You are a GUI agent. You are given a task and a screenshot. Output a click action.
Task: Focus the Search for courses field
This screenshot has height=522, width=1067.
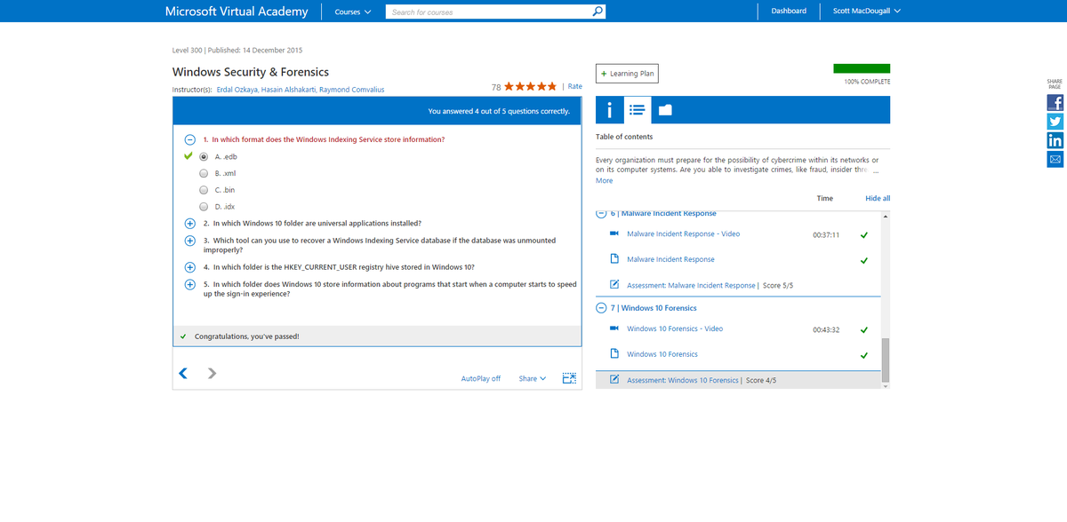coord(490,12)
